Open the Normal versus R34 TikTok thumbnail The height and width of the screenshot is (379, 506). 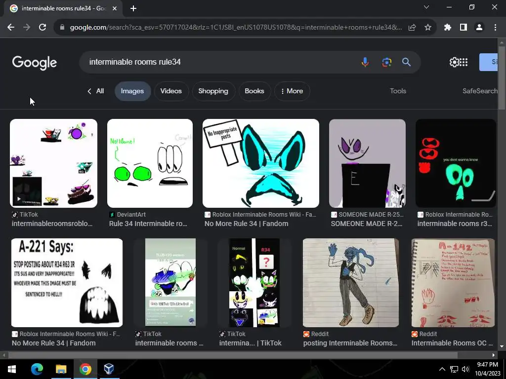tap(254, 283)
